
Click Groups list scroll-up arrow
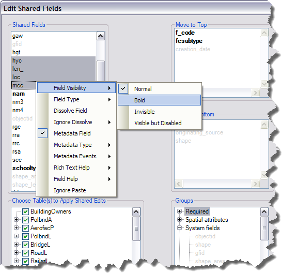point(264,212)
